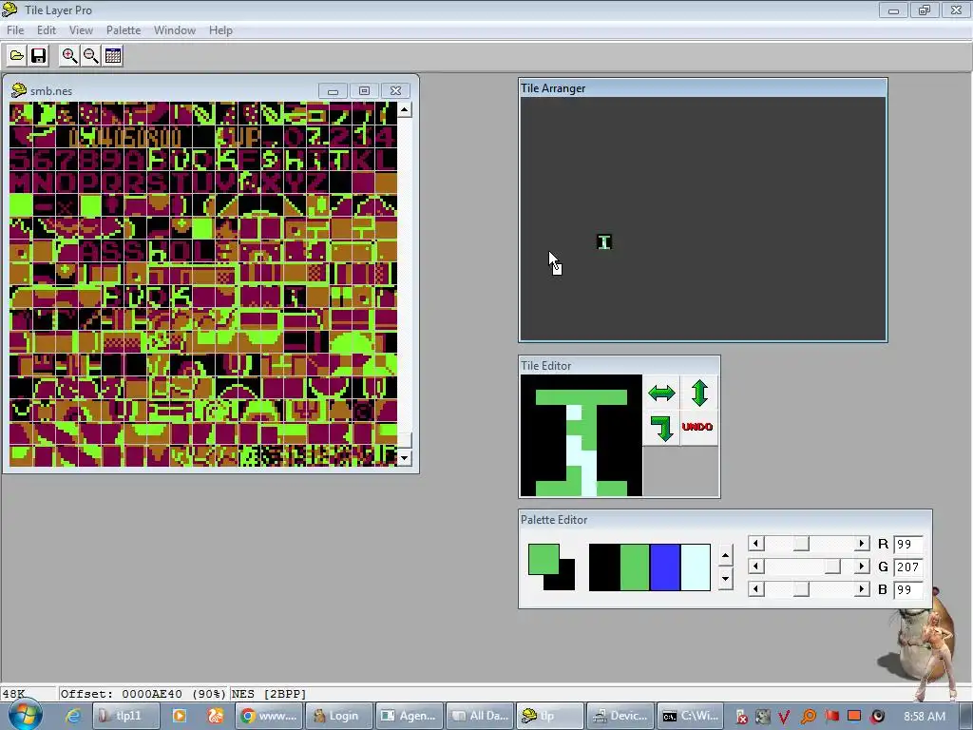Decrease green with the G slider left arrow

click(x=755, y=567)
